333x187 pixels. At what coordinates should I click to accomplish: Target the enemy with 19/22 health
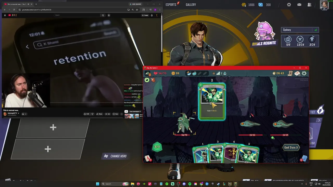250,124
